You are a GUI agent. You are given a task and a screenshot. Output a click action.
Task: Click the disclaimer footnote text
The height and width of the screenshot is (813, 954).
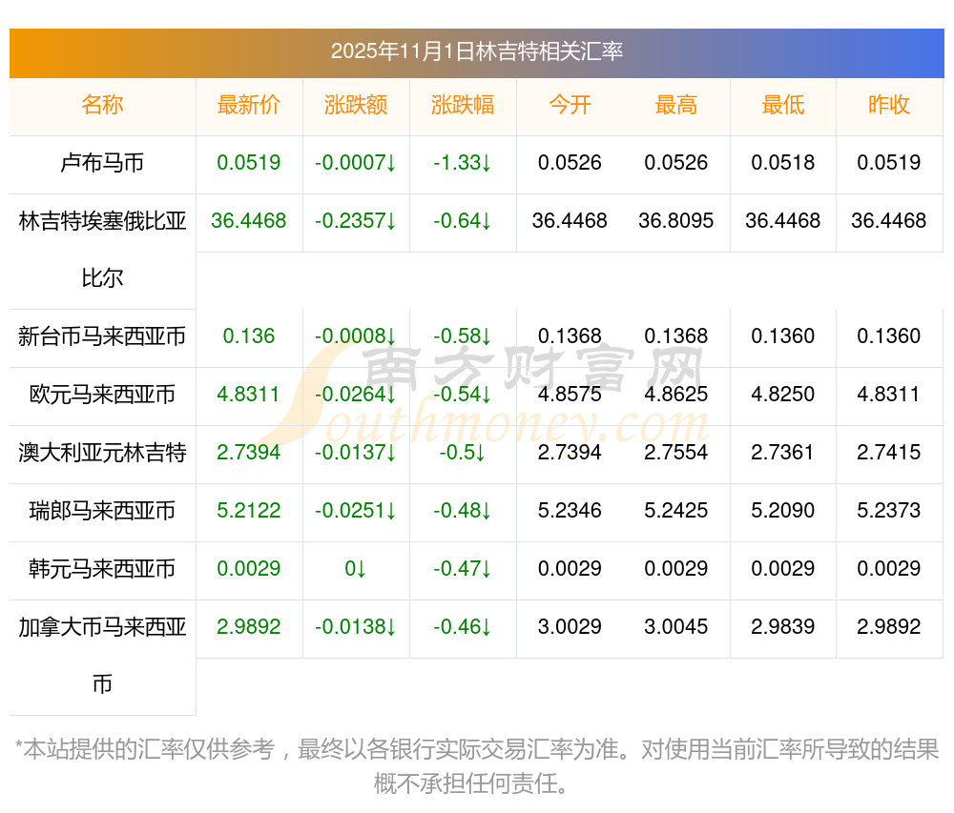coord(477,767)
